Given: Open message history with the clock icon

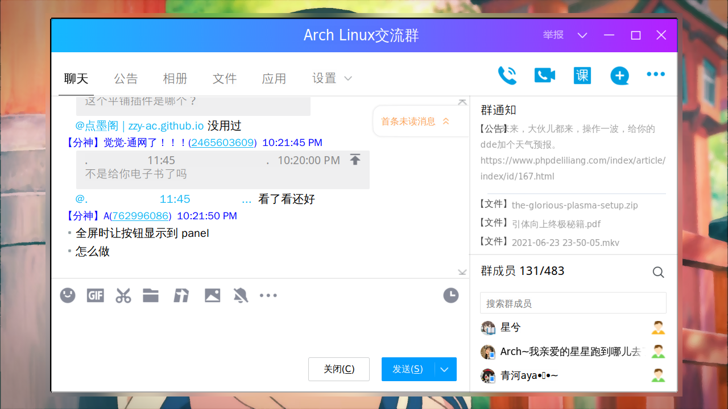Looking at the screenshot, I should (x=450, y=295).
